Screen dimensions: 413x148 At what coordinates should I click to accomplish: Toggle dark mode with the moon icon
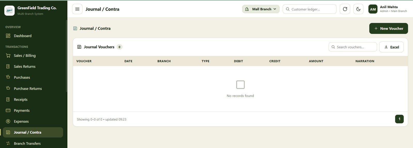pyautogui.click(x=358, y=9)
